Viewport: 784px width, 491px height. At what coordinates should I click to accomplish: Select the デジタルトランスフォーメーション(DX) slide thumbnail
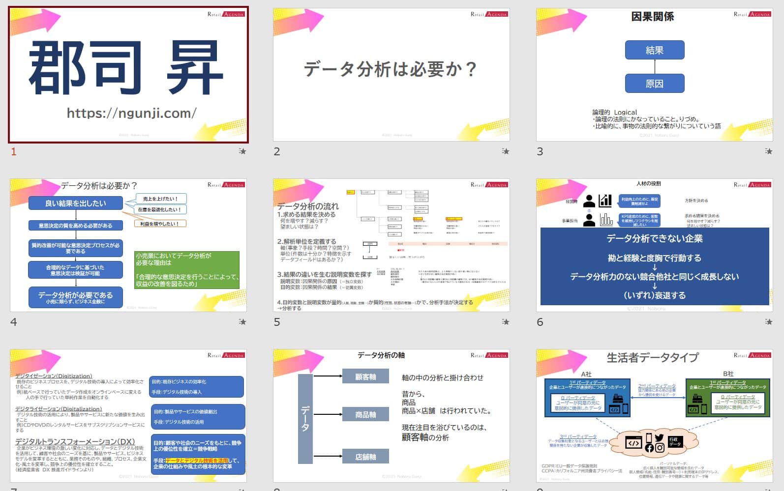coord(128,416)
